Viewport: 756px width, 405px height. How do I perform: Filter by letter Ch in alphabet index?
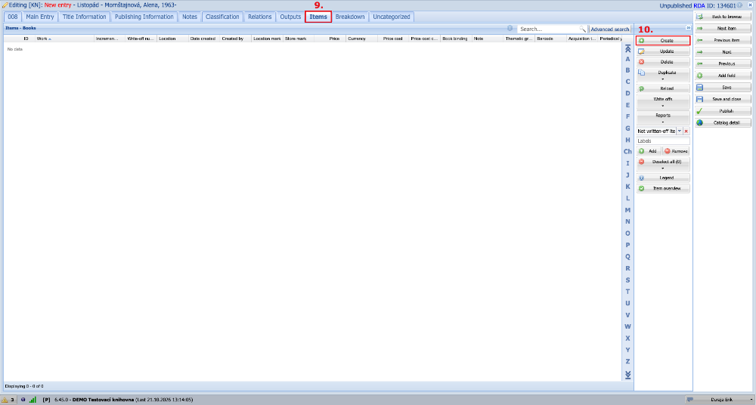(627, 151)
